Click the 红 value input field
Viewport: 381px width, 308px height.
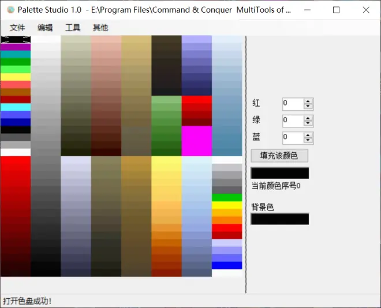click(x=293, y=104)
